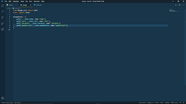186x104 pixels.
Task: Change the CRLF end of line sequence
Action: [162, 103]
